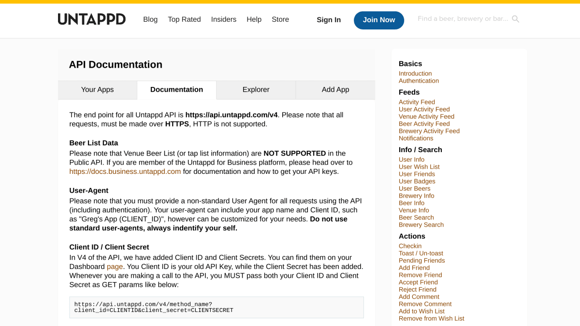Open Add to Wish List link
The image size is (580, 326).
pyautogui.click(x=421, y=312)
